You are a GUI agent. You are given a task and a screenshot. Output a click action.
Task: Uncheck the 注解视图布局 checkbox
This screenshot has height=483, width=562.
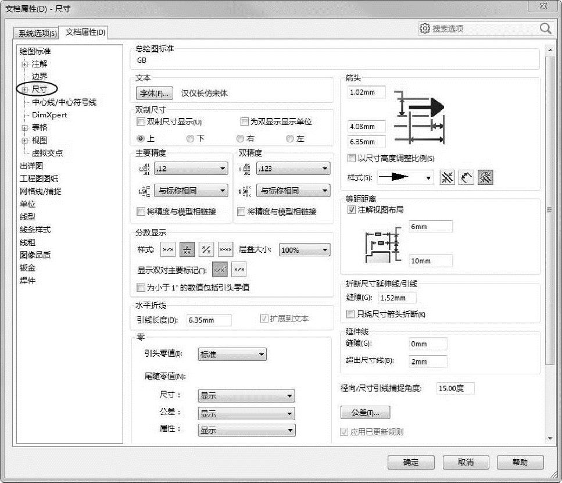point(351,210)
